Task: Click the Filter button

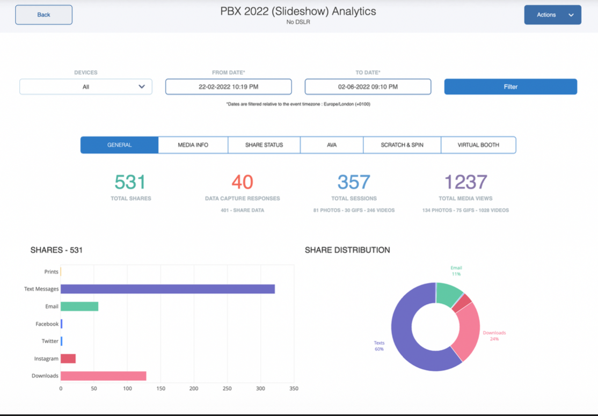Action: pyautogui.click(x=510, y=86)
